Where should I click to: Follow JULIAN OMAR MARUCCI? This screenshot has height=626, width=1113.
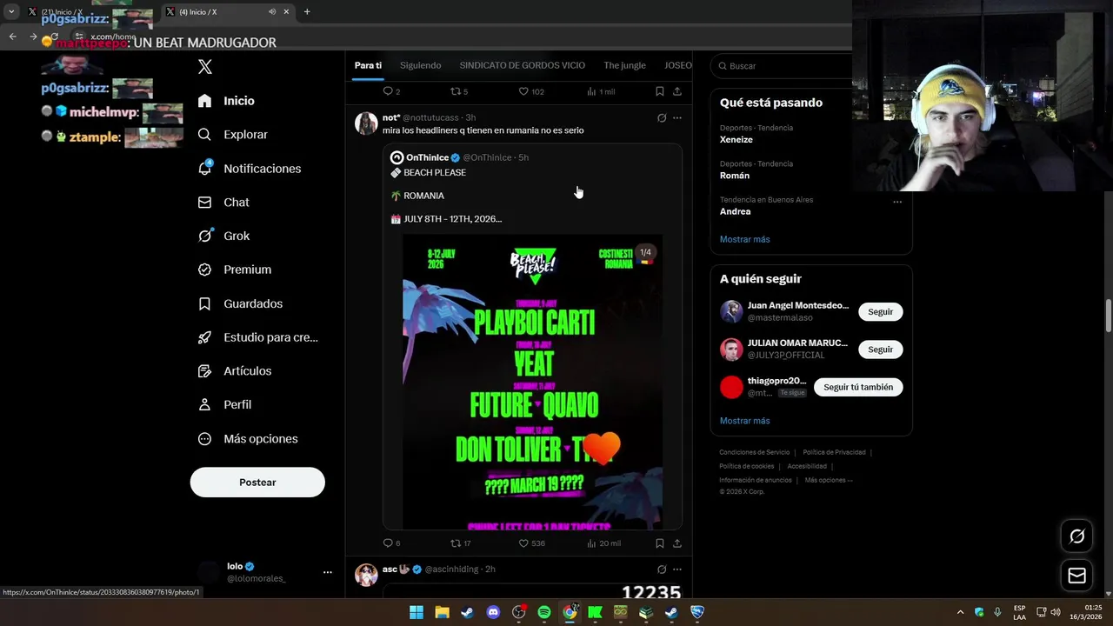click(880, 350)
